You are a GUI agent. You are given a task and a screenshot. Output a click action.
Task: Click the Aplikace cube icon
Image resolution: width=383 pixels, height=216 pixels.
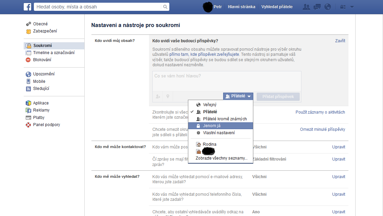pos(28,103)
